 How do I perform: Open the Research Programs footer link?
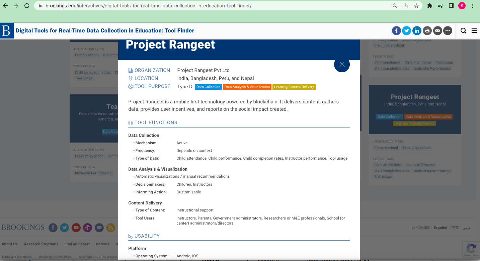click(x=41, y=244)
